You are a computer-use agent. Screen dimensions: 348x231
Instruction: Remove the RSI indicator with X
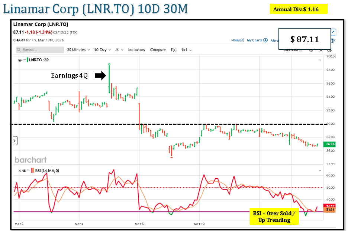[20, 170]
